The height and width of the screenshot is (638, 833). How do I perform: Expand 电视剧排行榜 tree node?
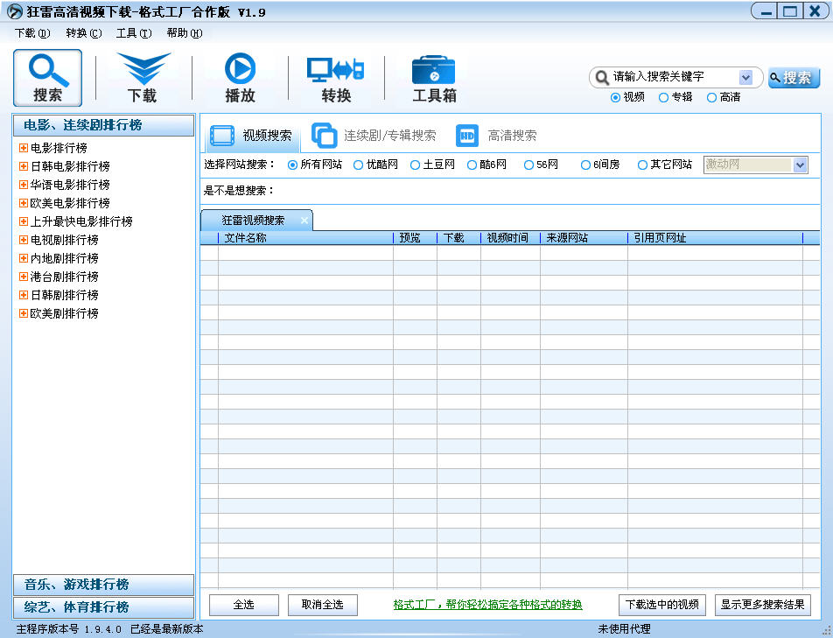click(x=24, y=240)
